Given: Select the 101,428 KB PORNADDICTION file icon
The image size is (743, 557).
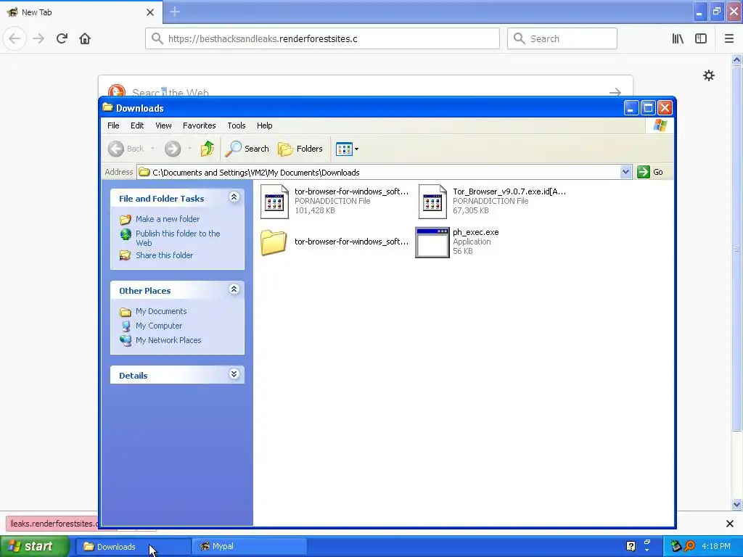Looking at the screenshot, I should pyautogui.click(x=274, y=202).
